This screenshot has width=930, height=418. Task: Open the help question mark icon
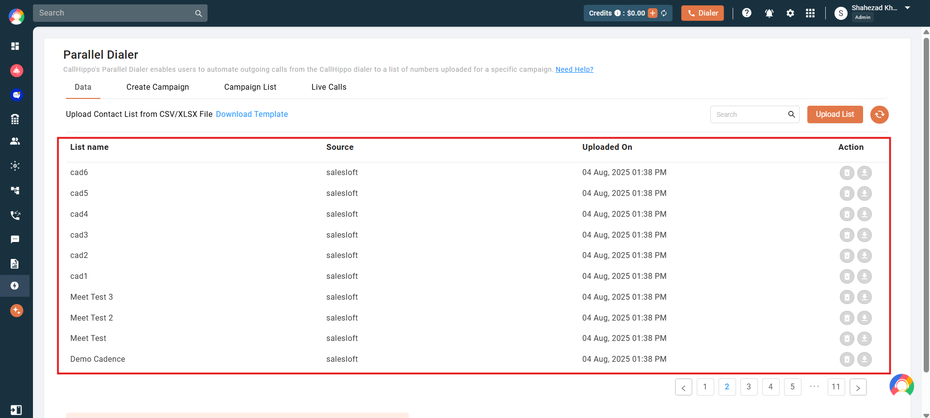[747, 13]
